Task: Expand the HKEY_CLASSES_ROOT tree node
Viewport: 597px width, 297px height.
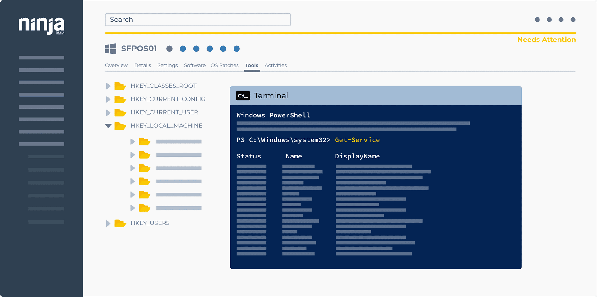Action: 108,86
